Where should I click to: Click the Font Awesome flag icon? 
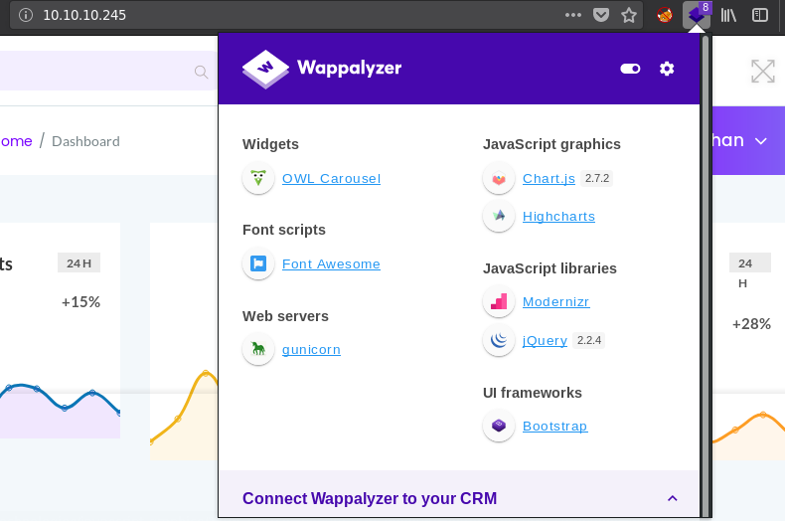pos(258,264)
